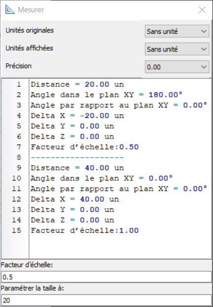
Task: Open the Unités affichées dropdown
Action: point(177,49)
